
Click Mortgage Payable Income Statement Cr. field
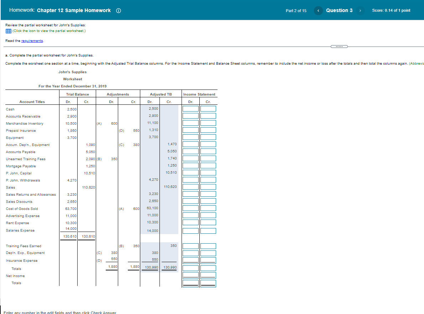(208, 166)
